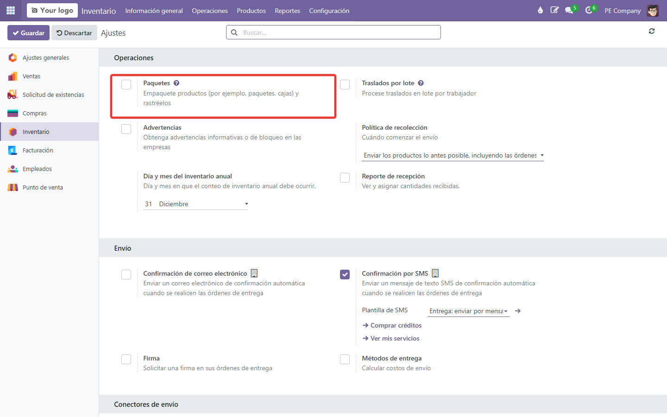Viewport: 667px width, 417px height.
Task: Click the Buscar search field
Action: [x=333, y=32]
